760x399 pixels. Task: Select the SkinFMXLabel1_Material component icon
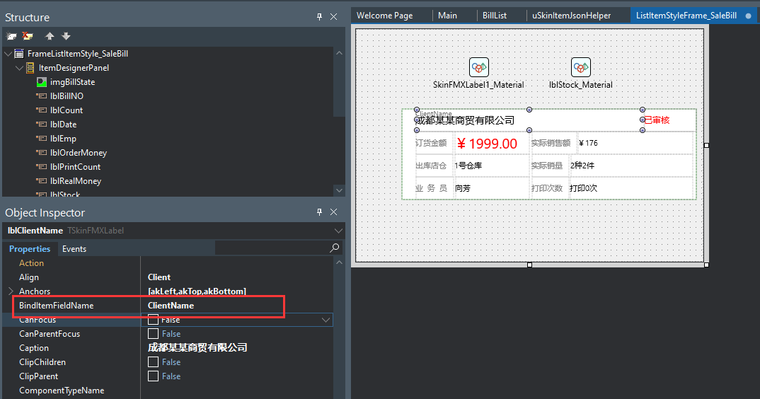click(479, 67)
